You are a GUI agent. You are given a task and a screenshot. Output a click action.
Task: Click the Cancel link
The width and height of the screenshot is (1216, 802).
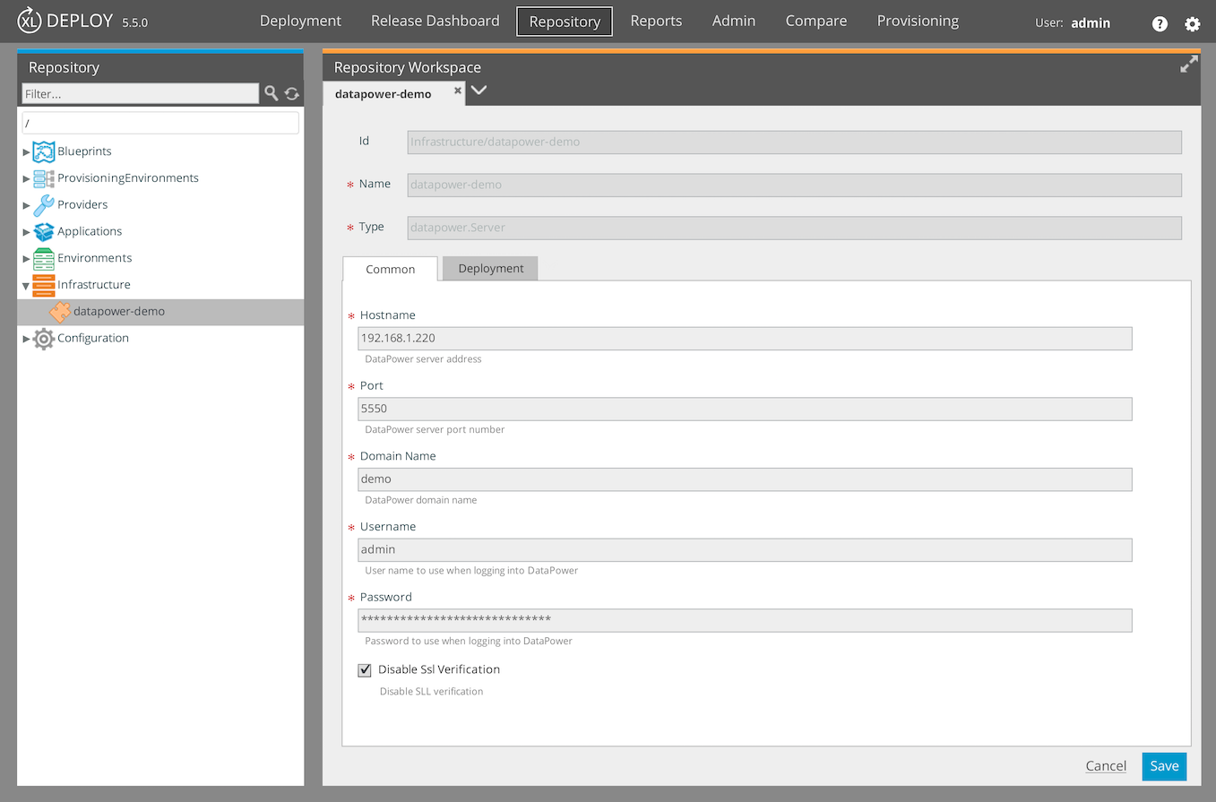click(x=1106, y=765)
